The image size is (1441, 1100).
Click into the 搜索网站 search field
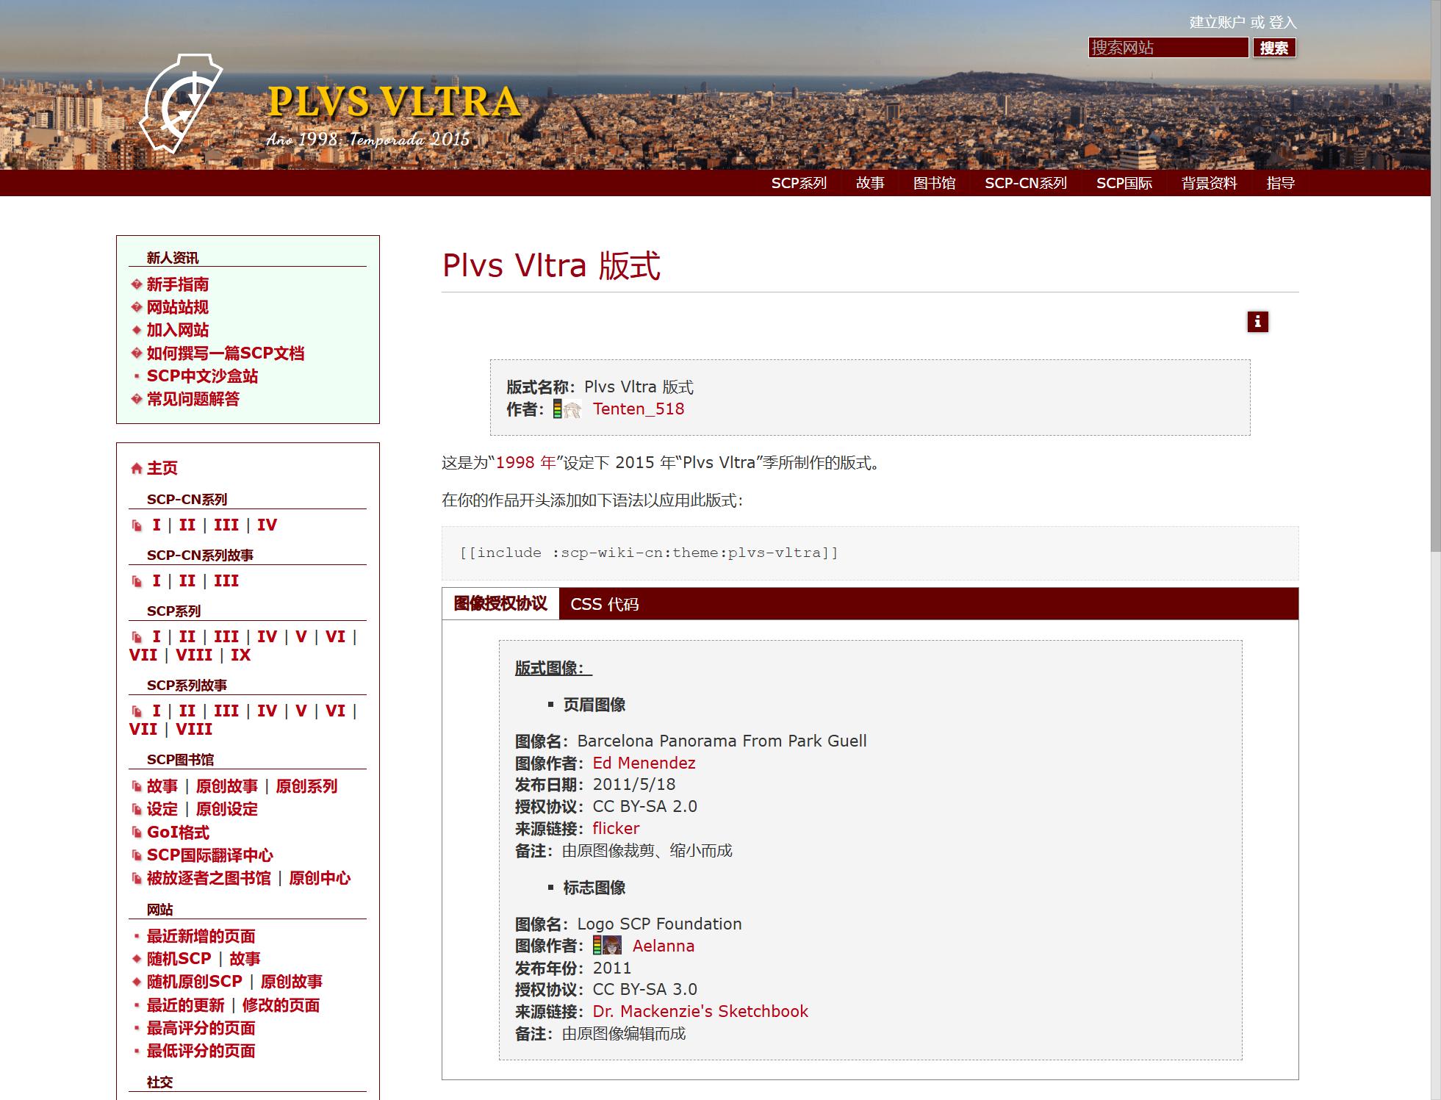pyautogui.click(x=1167, y=48)
